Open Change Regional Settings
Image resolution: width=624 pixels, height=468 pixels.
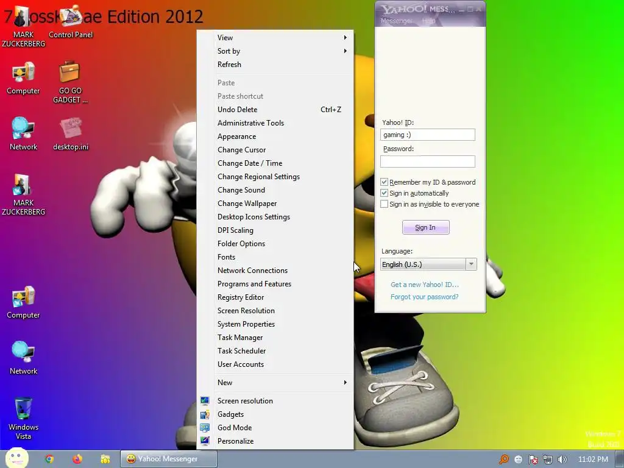(x=275, y=177)
